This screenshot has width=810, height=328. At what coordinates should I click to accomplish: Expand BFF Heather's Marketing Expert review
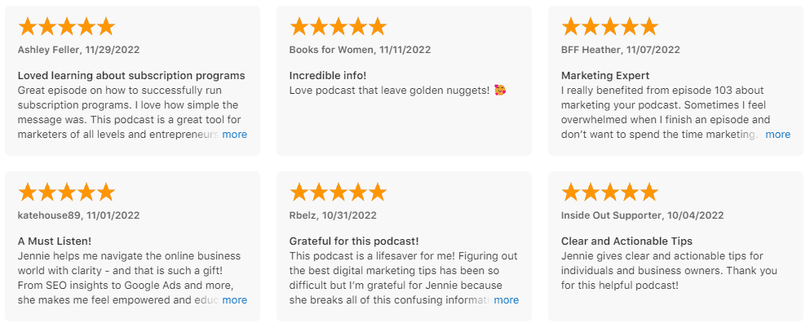(x=778, y=135)
